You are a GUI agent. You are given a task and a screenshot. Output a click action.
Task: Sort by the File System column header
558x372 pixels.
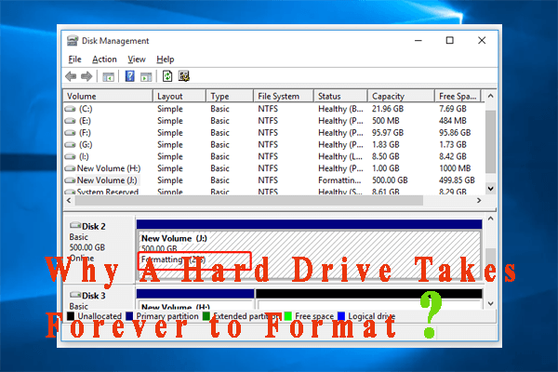(x=284, y=96)
